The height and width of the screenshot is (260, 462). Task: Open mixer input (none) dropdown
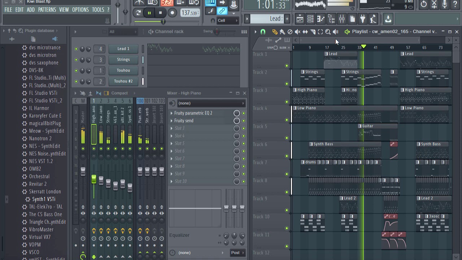pos(211,103)
